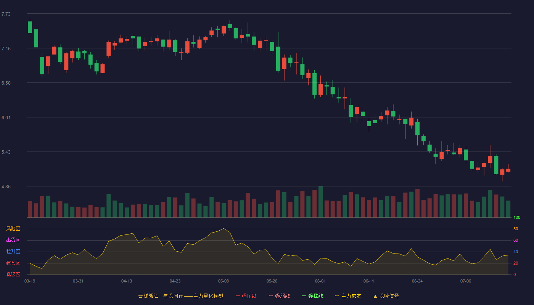
Task: Click the 5.43 price axis label
Action: pyautogui.click(x=6, y=152)
